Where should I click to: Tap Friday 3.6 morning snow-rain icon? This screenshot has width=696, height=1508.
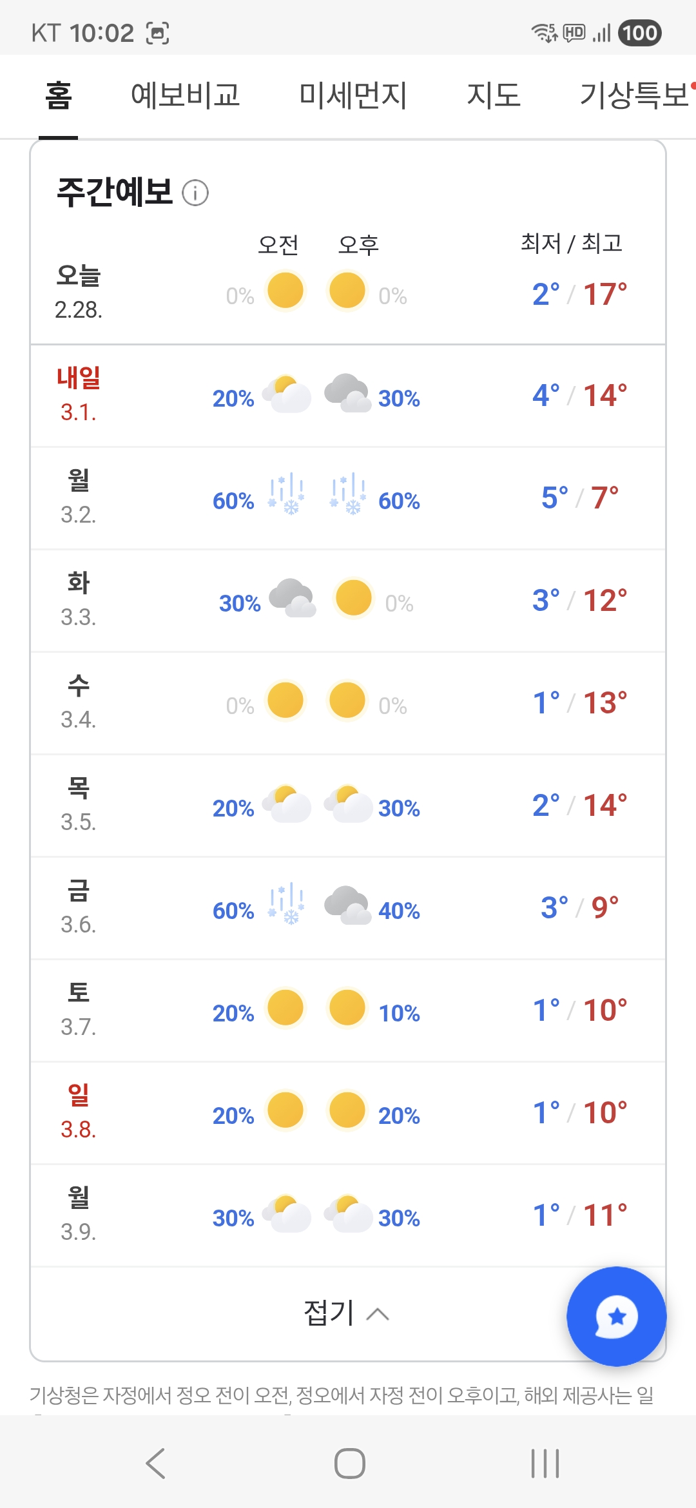point(286,905)
